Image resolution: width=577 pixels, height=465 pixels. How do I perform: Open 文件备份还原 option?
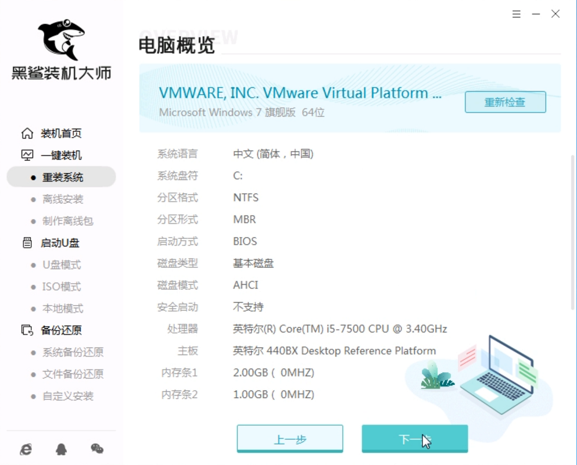(73, 374)
